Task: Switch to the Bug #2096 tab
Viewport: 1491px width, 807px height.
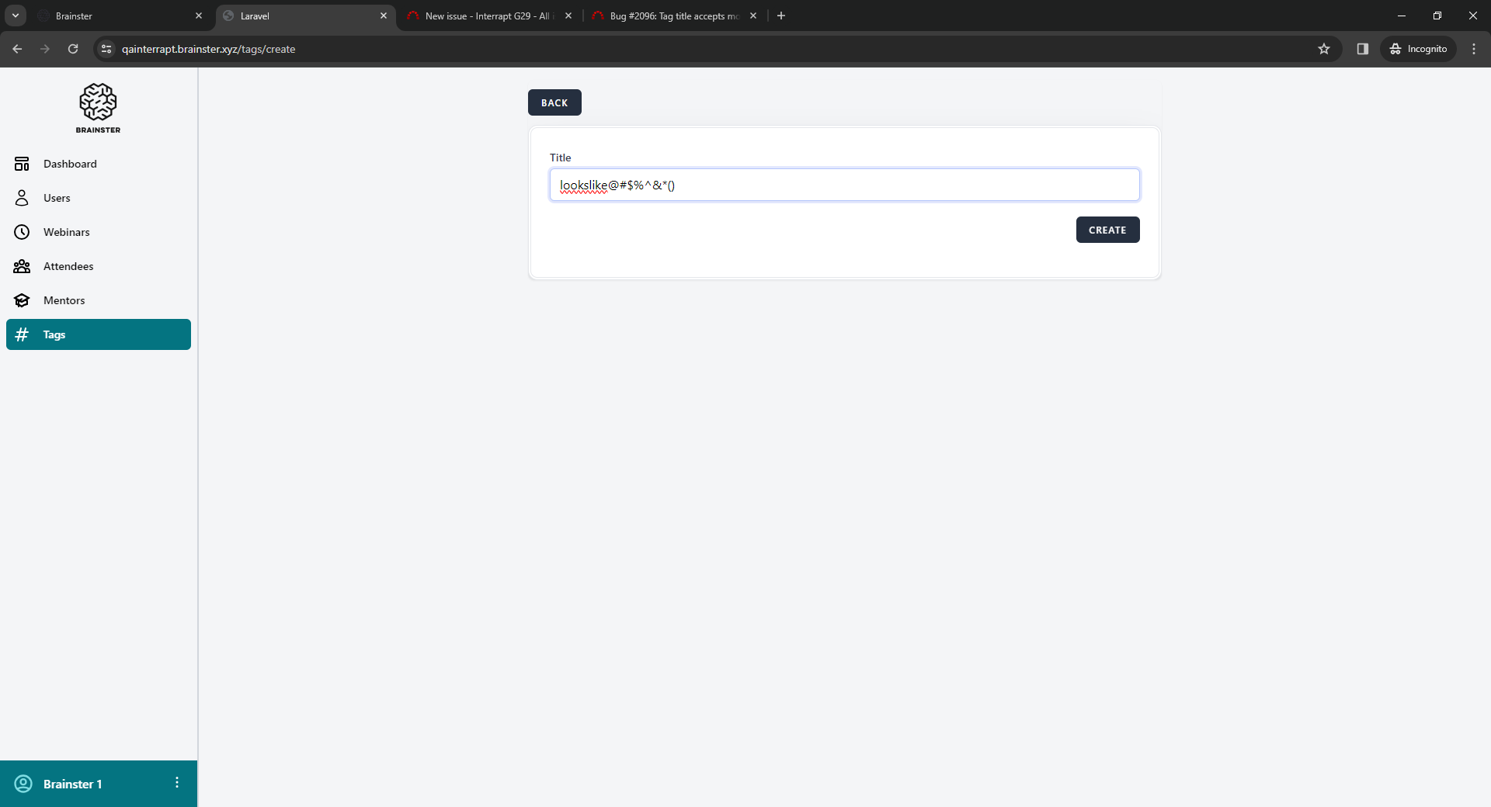Action: pyautogui.click(x=673, y=16)
